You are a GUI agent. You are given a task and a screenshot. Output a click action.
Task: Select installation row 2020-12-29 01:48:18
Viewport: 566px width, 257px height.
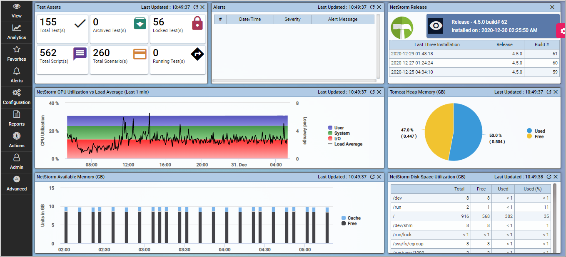(474, 54)
